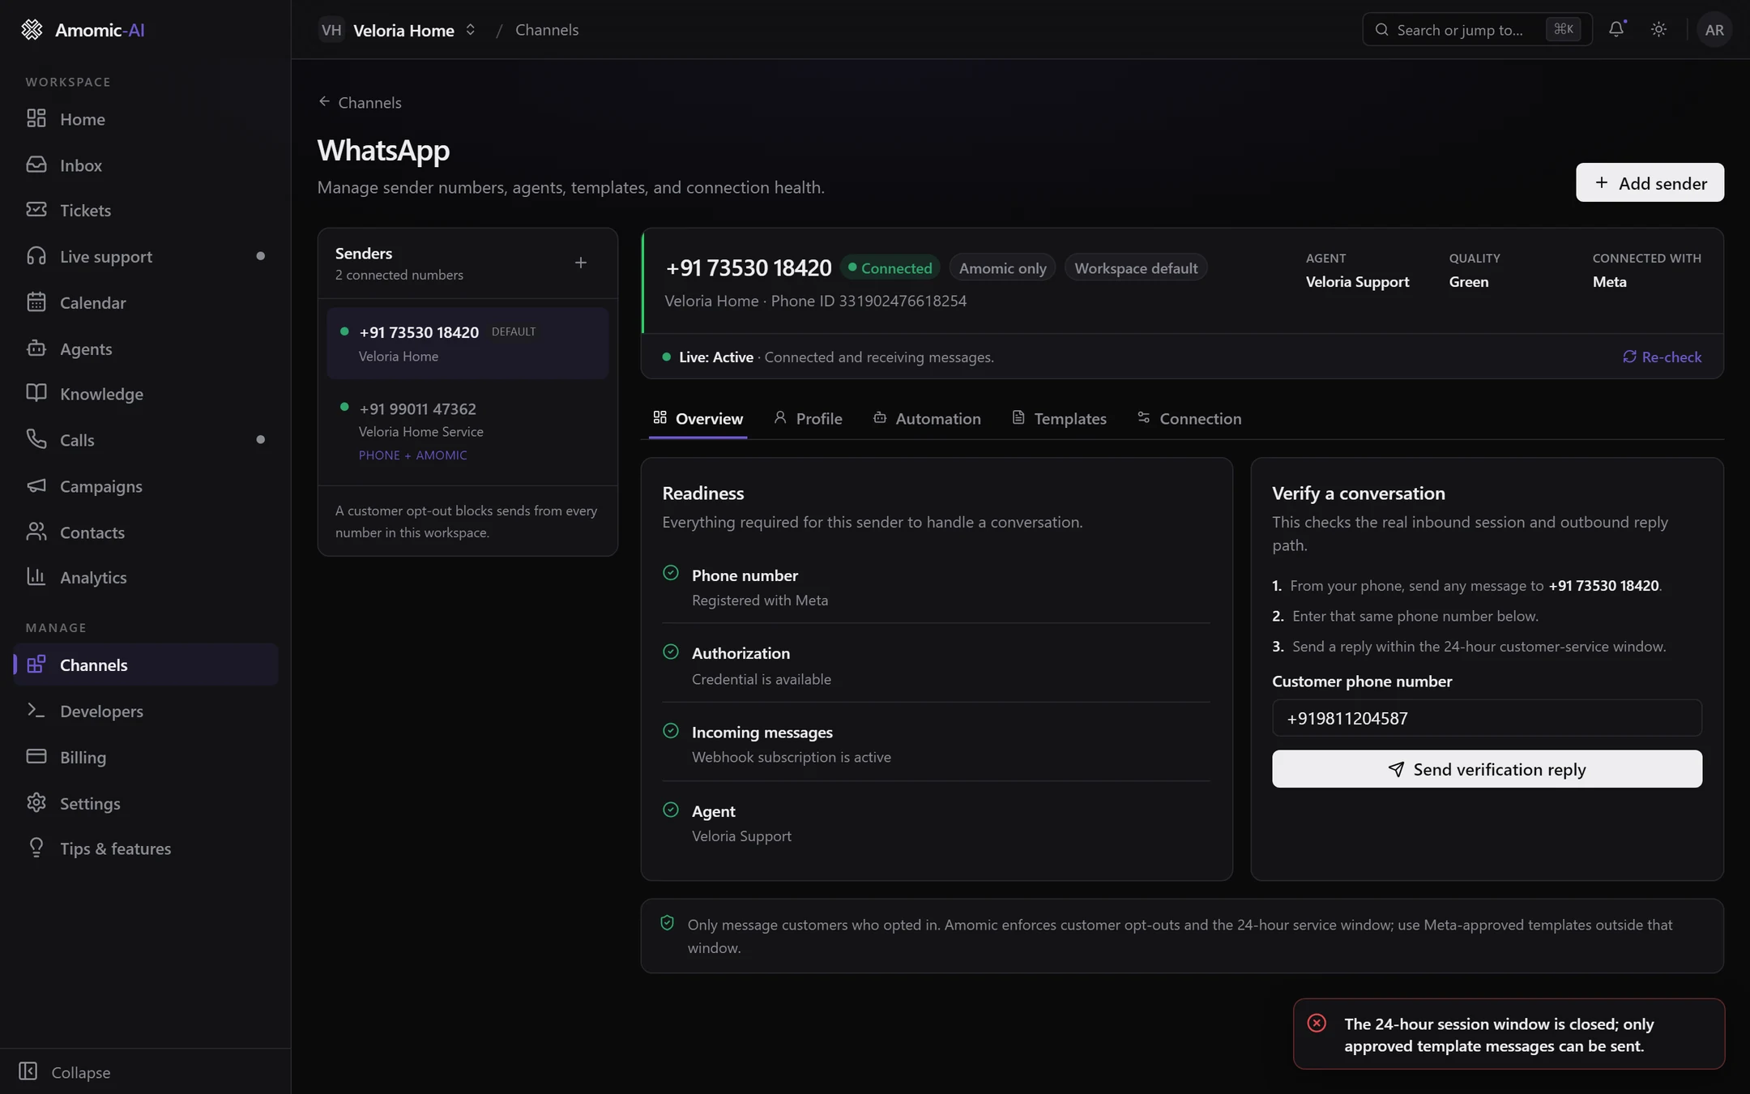Click Send verification reply

pos(1487,770)
